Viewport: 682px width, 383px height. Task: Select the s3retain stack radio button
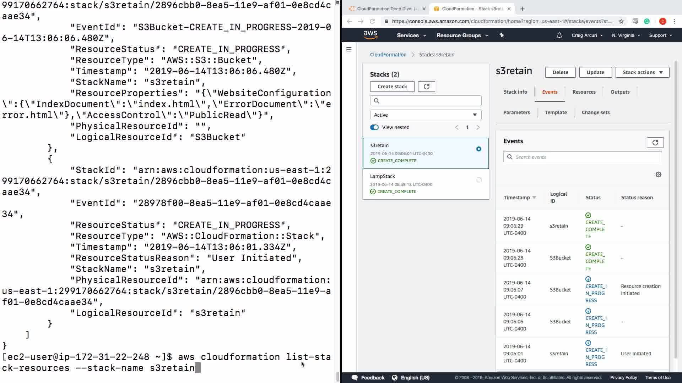[x=479, y=149]
